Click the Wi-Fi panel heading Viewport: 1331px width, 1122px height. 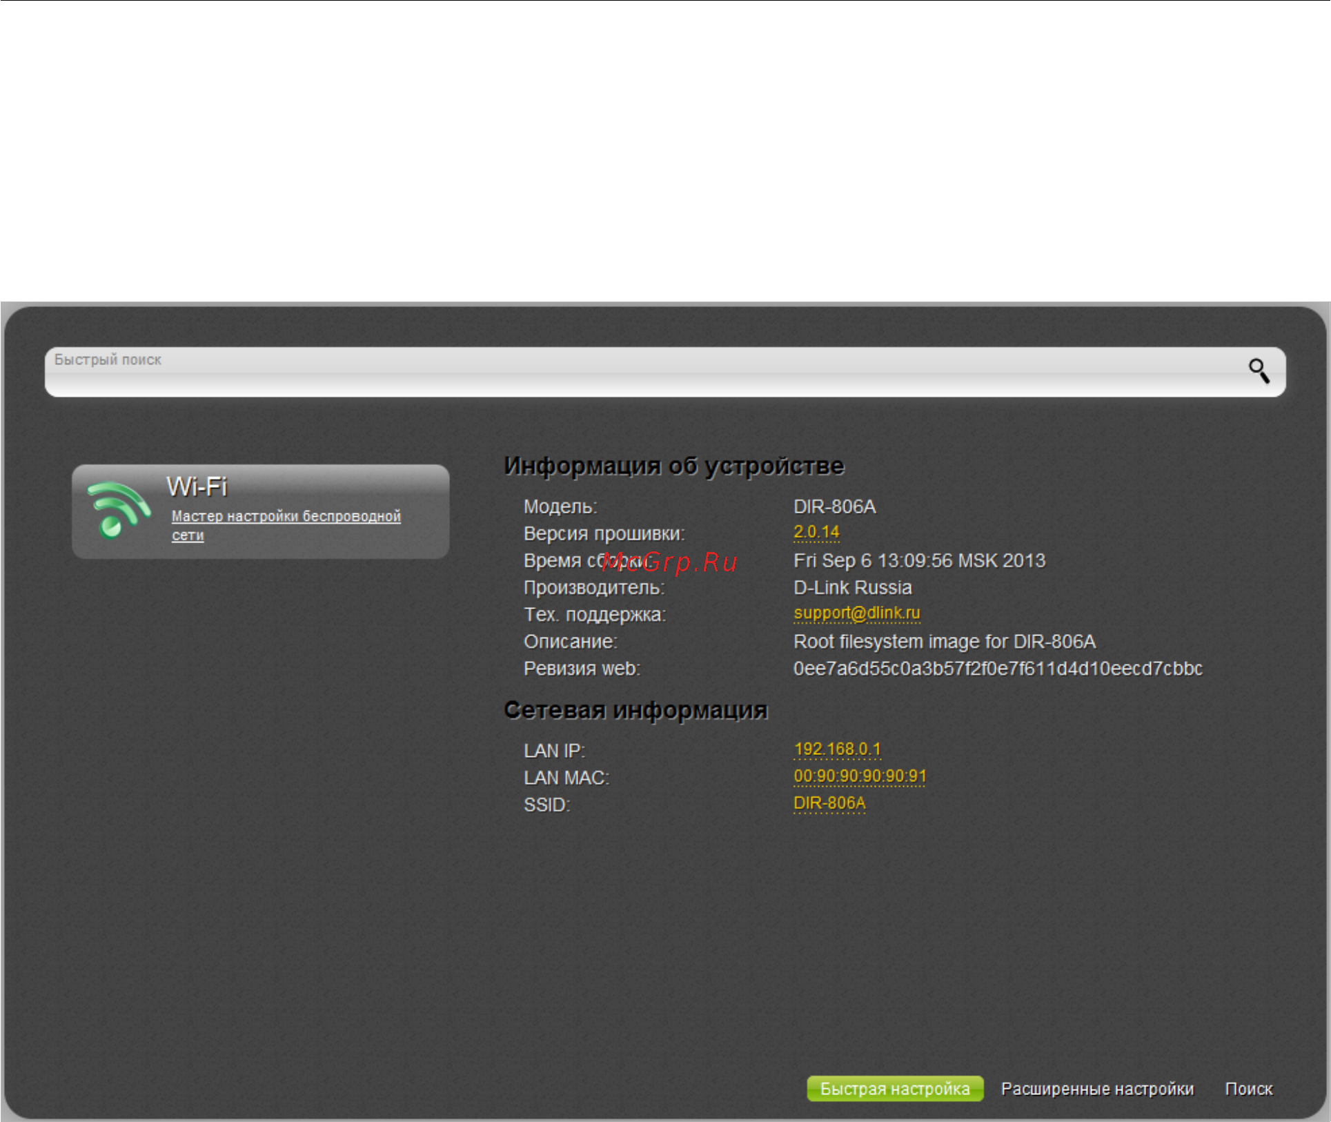tap(197, 486)
